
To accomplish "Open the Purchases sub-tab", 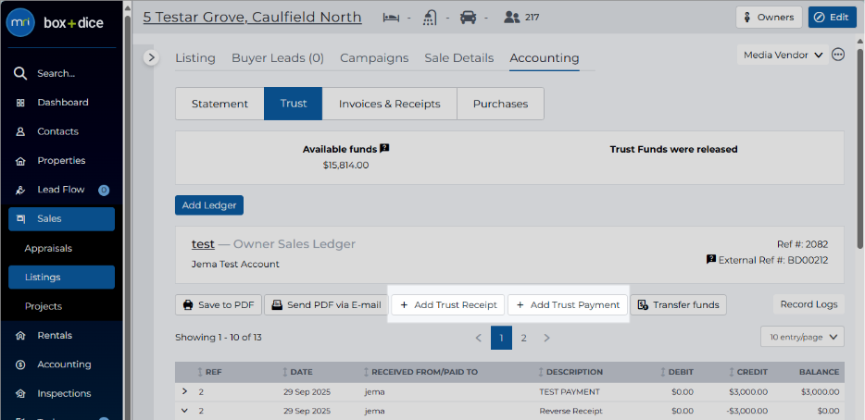I will 500,104.
